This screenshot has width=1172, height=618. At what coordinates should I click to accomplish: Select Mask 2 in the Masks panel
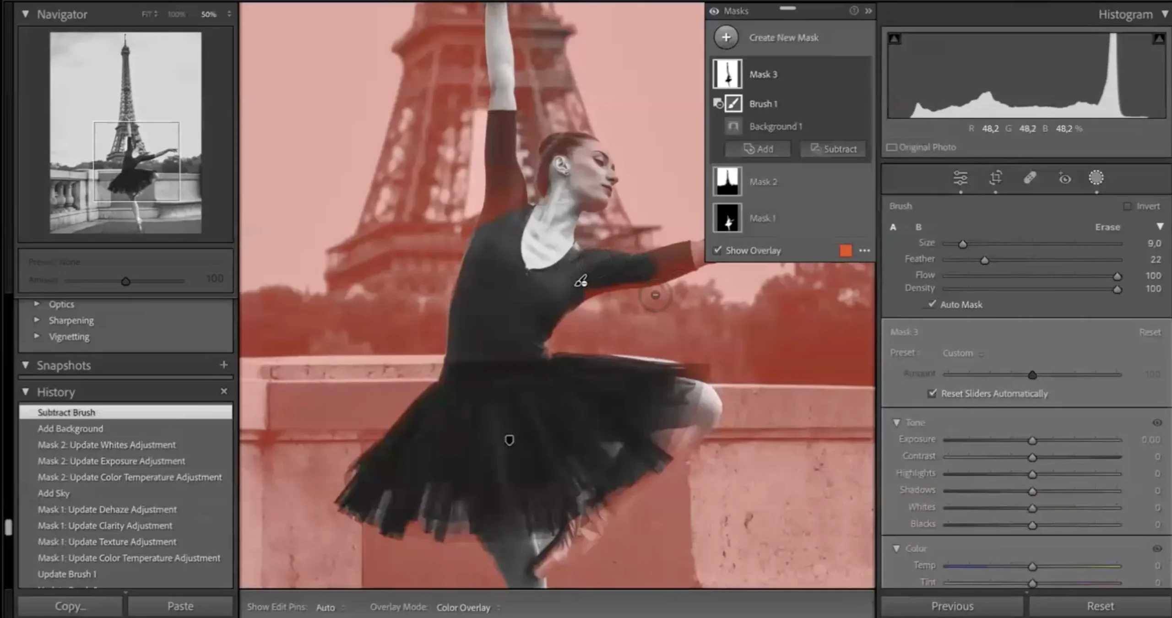pyautogui.click(x=764, y=181)
